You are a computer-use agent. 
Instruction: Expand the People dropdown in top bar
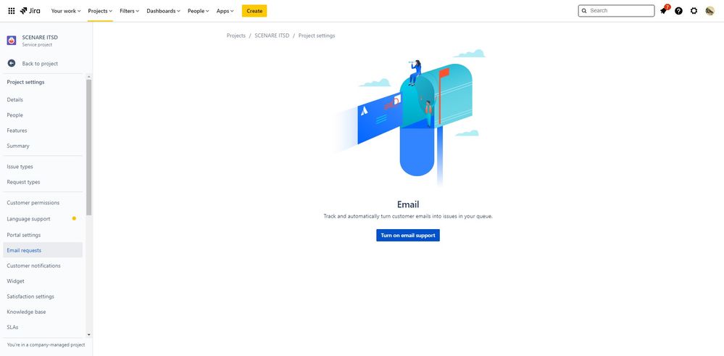click(198, 11)
